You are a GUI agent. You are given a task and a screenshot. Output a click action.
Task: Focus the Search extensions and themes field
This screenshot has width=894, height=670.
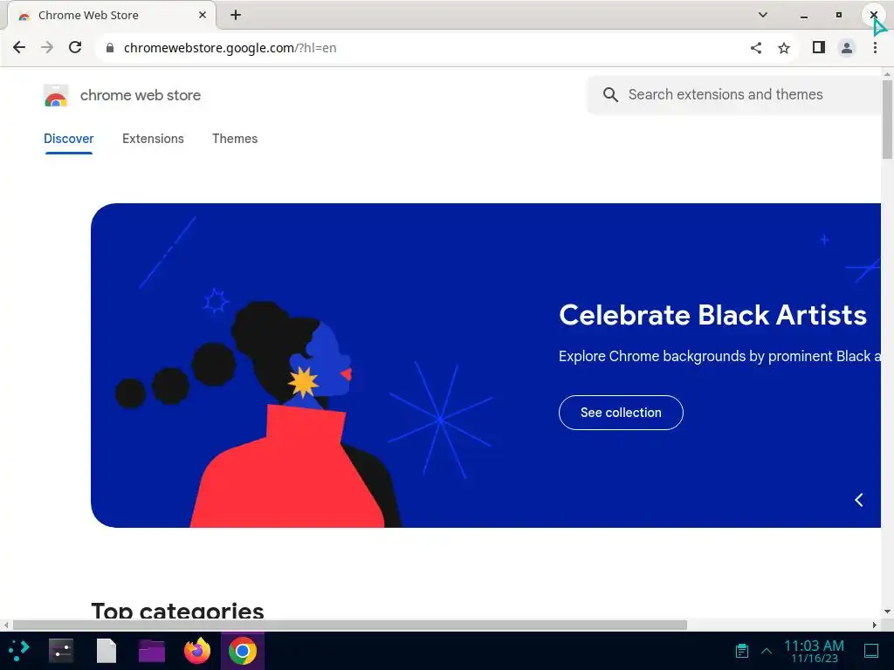[x=734, y=94]
